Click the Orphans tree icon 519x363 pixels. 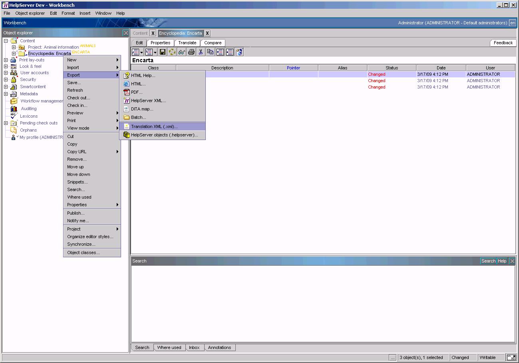coord(14,130)
